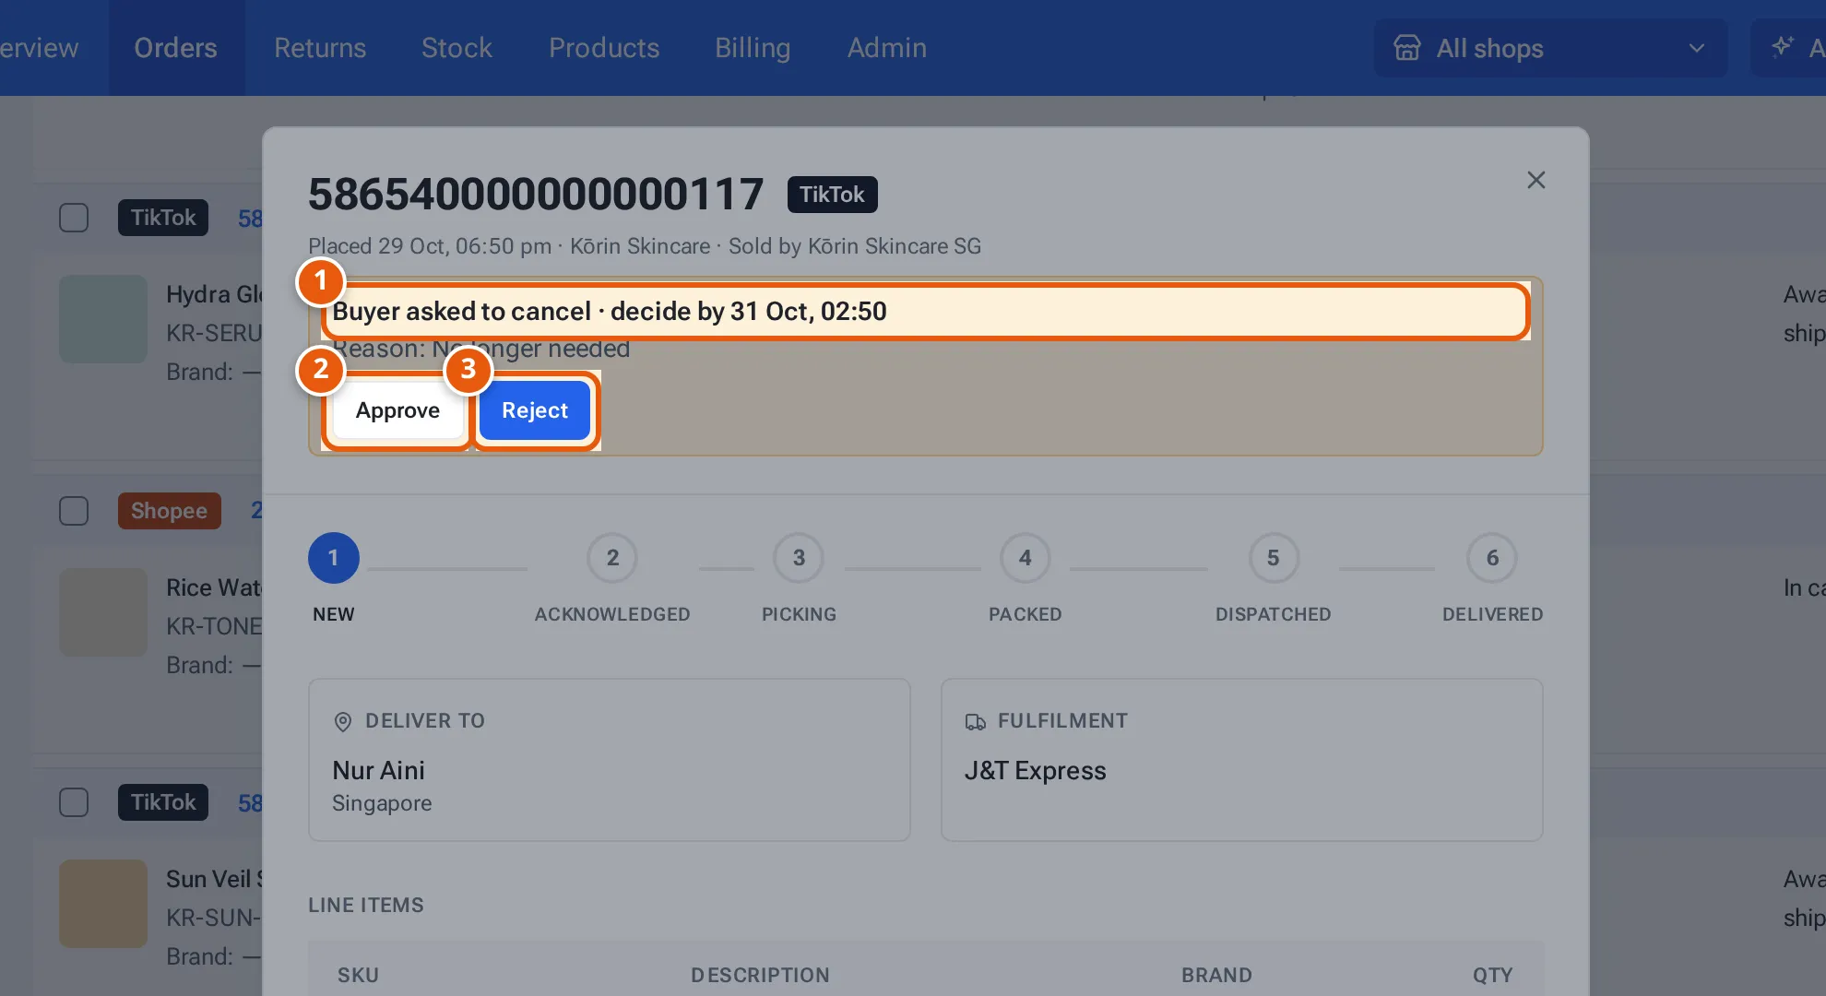Expand the All shops dropdown chevron

1696,48
